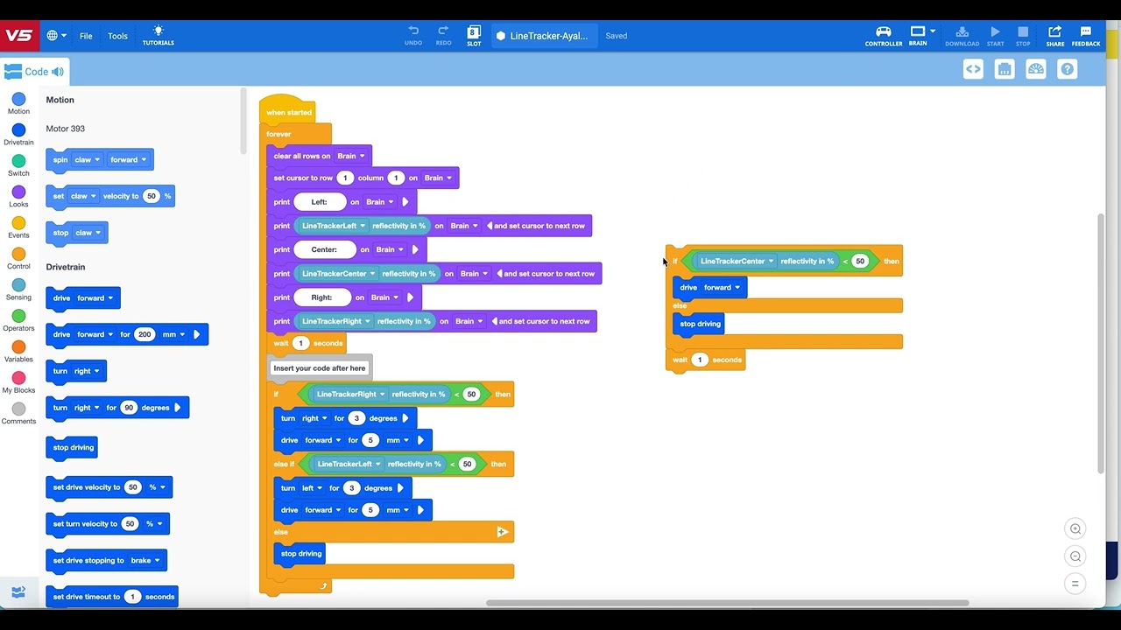
Task: Select the Events block category
Action: (x=18, y=228)
